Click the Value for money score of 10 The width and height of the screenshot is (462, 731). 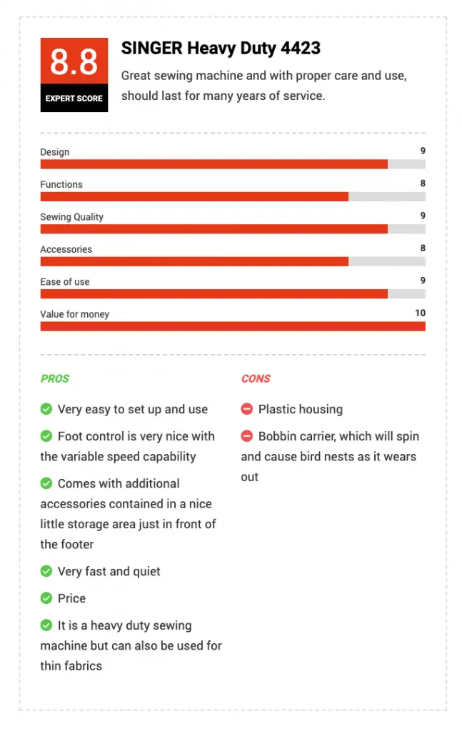click(420, 313)
